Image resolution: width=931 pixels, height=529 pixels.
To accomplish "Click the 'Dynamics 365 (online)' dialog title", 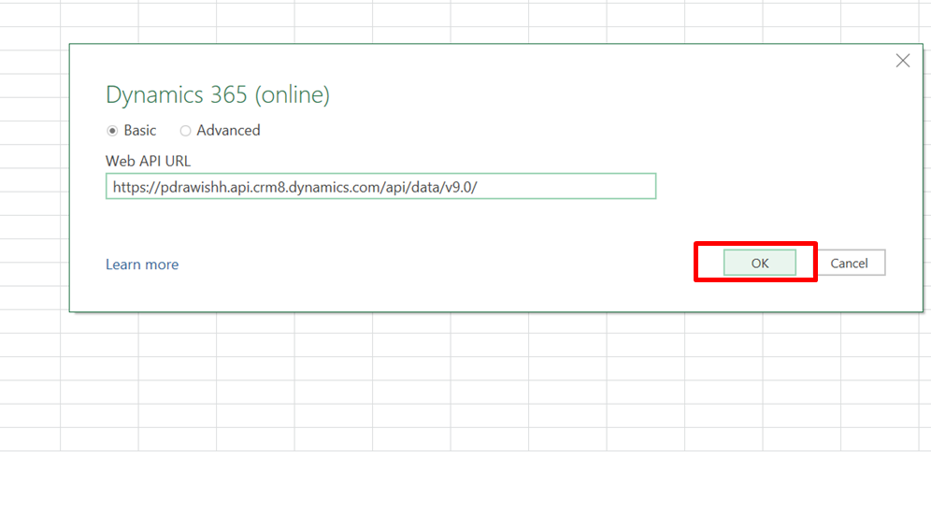I will point(217,94).
